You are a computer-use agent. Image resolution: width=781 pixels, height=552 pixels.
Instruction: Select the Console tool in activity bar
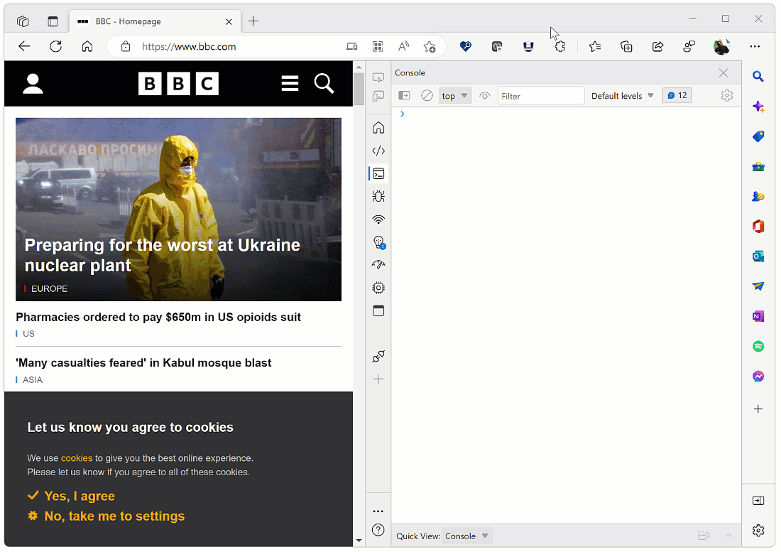(x=378, y=174)
